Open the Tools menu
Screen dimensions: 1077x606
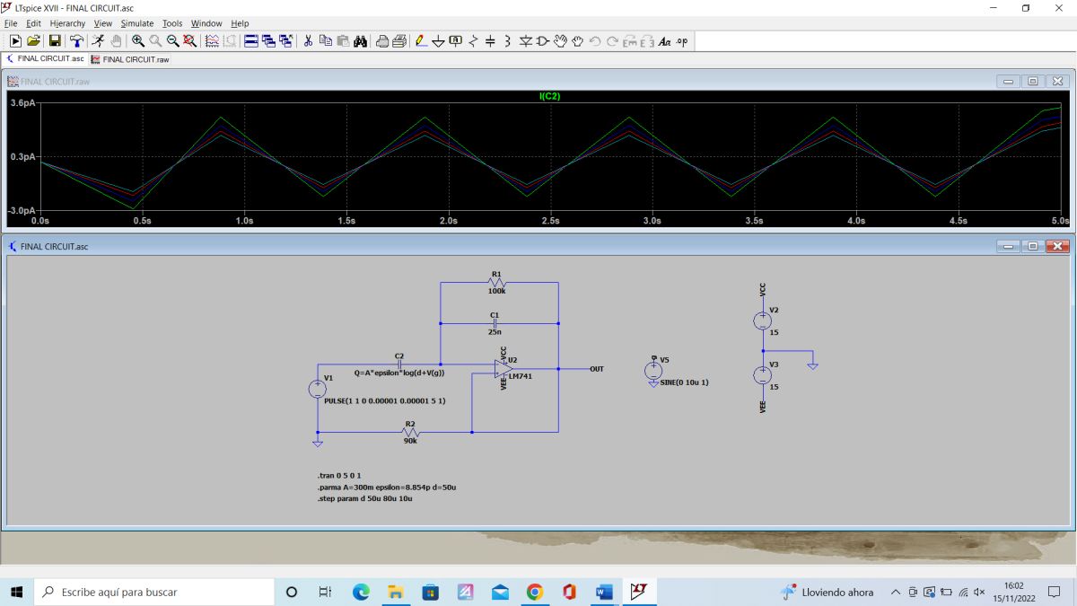pos(172,23)
